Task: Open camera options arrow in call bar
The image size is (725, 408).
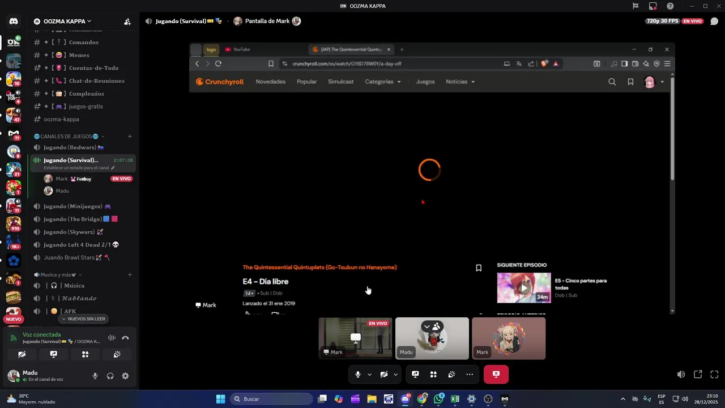Action: point(395,375)
